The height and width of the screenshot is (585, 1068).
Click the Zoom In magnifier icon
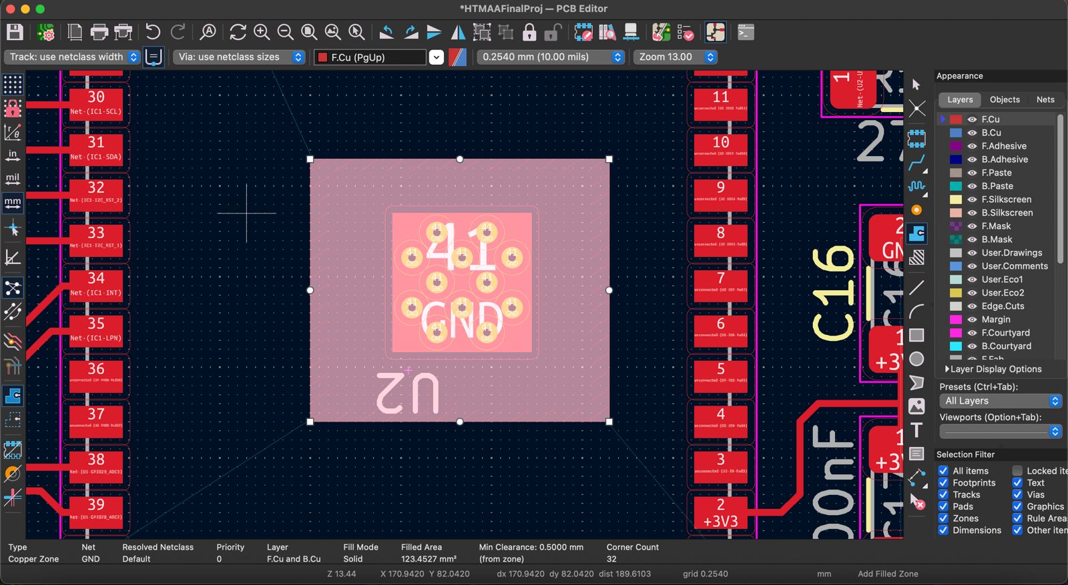click(x=262, y=32)
